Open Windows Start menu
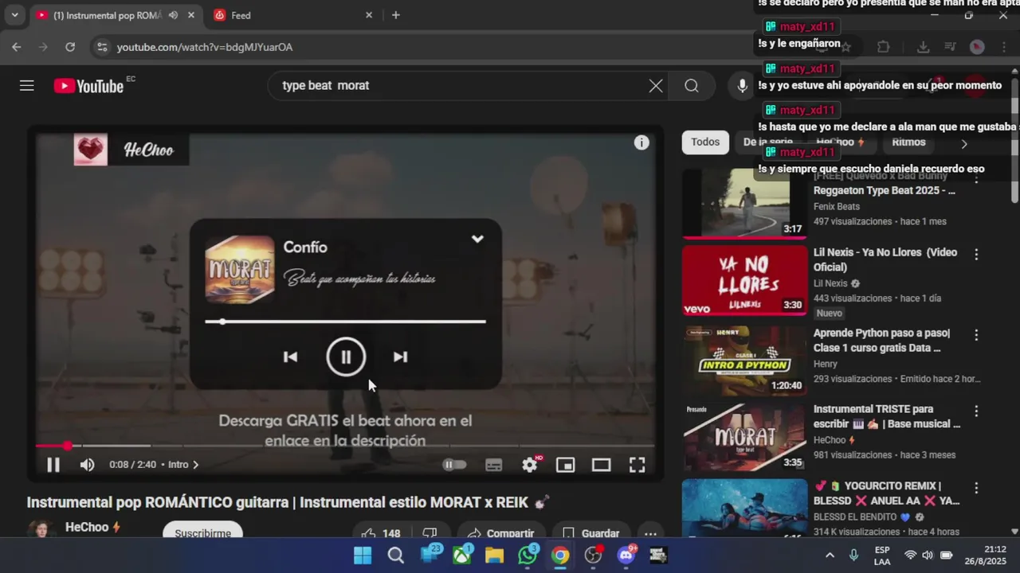The width and height of the screenshot is (1020, 573). 363,555
